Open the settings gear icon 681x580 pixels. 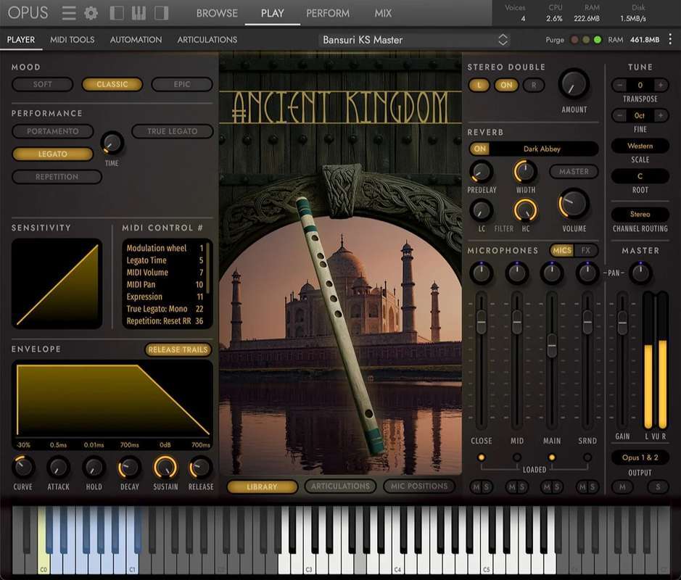tap(91, 13)
